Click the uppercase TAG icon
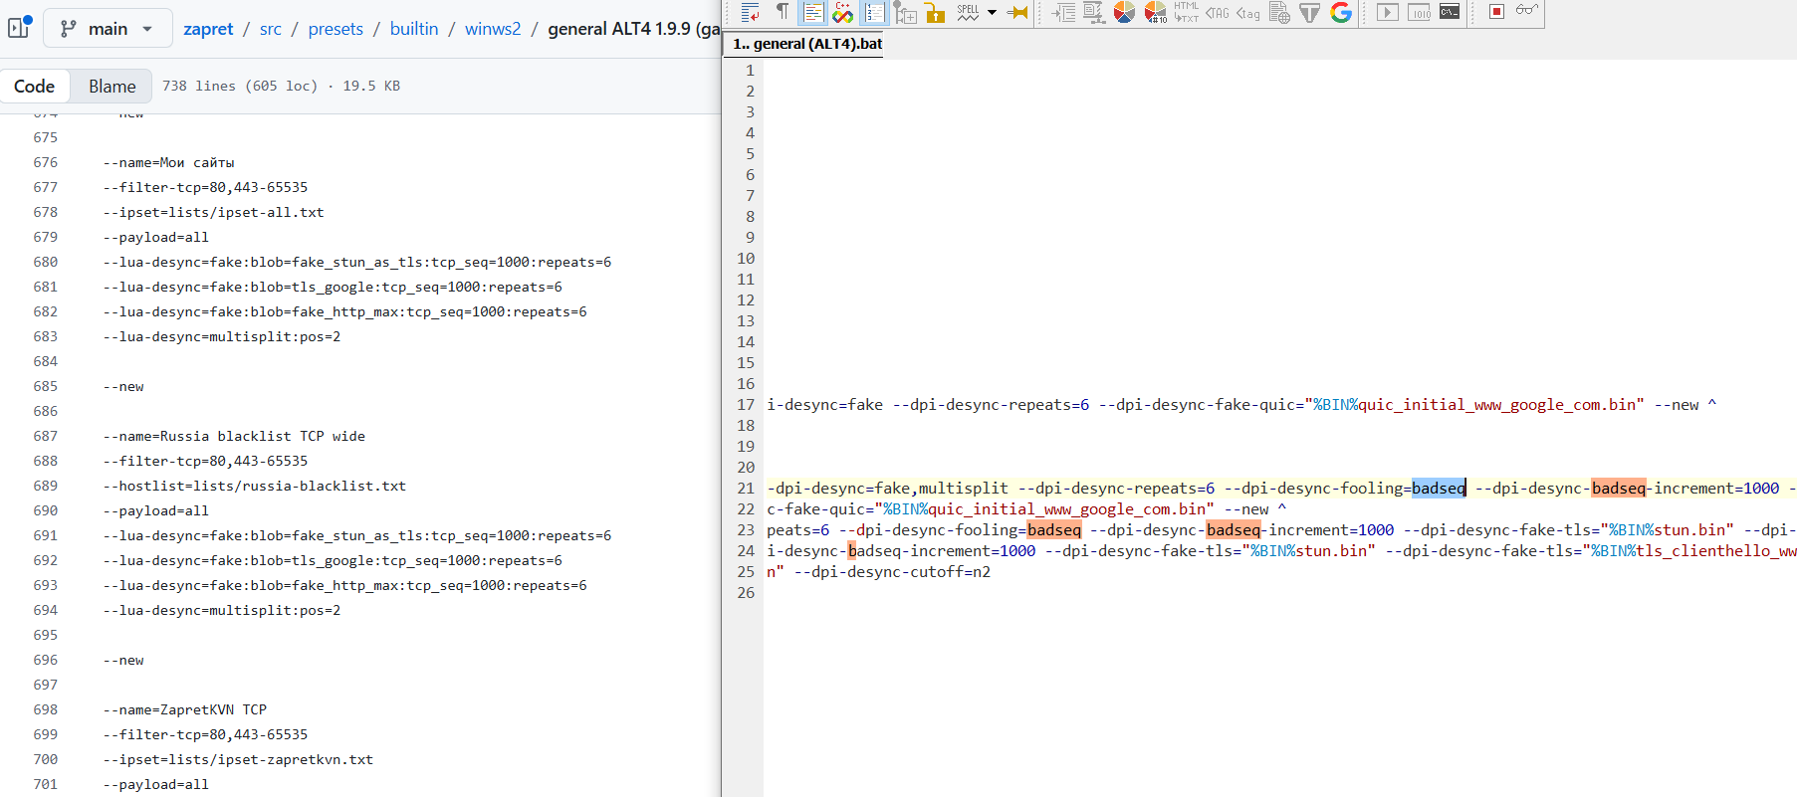Viewport: 1797px width, 797px height. tap(1217, 13)
